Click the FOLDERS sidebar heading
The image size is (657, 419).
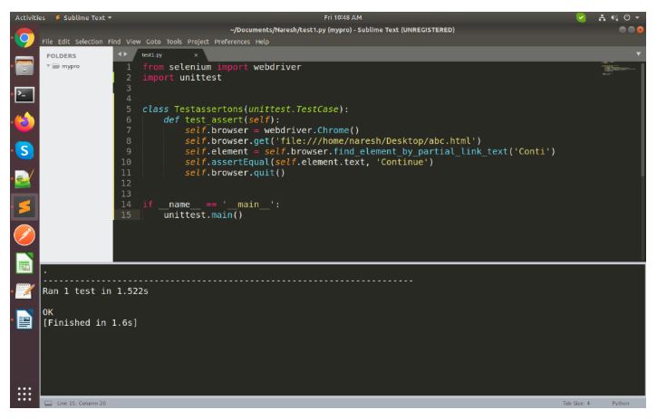[x=62, y=56]
